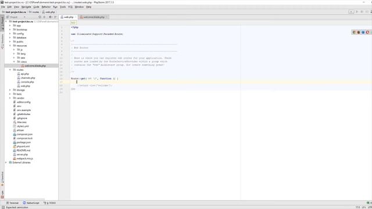The height and width of the screenshot is (209, 372).
Task: Click the web.php breadcrumb in navigation bar
Action: pyautogui.click(x=49, y=12)
